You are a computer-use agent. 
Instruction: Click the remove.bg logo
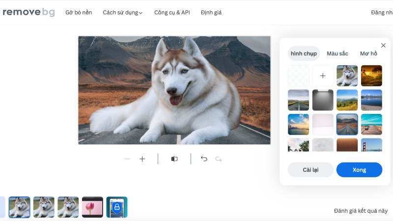(28, 12)
